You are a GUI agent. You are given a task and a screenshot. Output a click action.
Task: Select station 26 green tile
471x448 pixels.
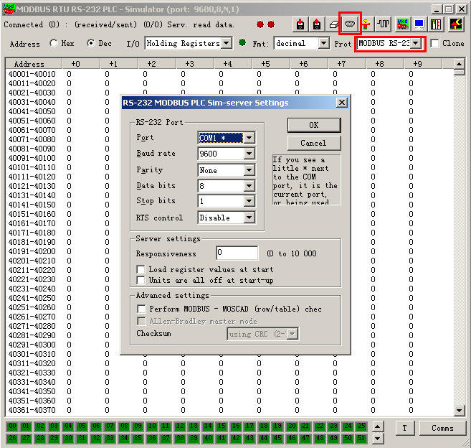pos(12,439)
